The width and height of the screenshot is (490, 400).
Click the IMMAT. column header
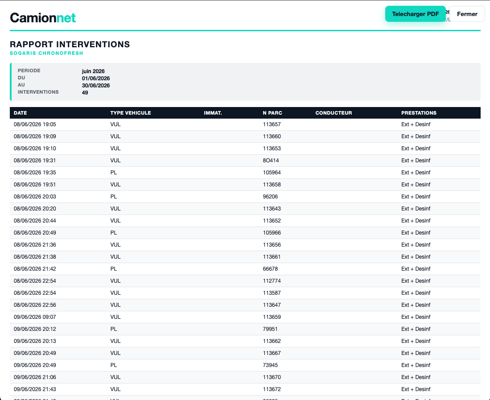[x=213, y=113]
